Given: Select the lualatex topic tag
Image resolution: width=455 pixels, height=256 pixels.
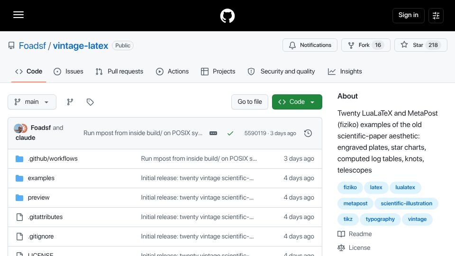Looking at the screenshot, I should tap(405, 188).
